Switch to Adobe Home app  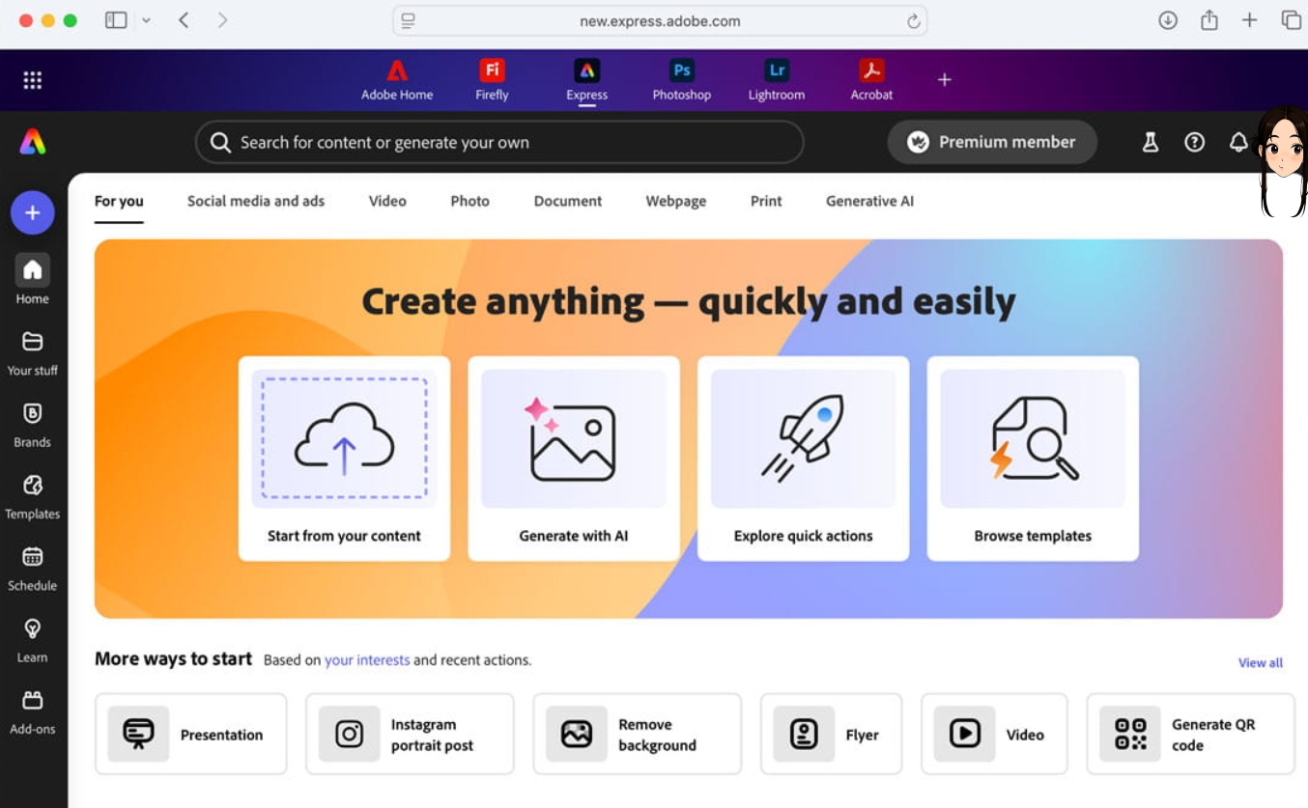point(397,81)
